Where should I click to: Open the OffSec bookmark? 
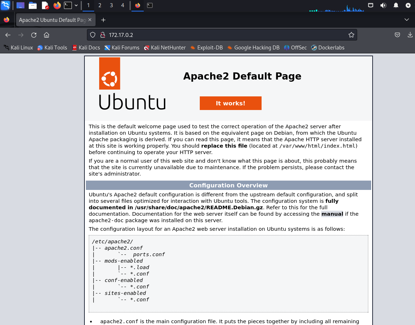click(295, 48)
